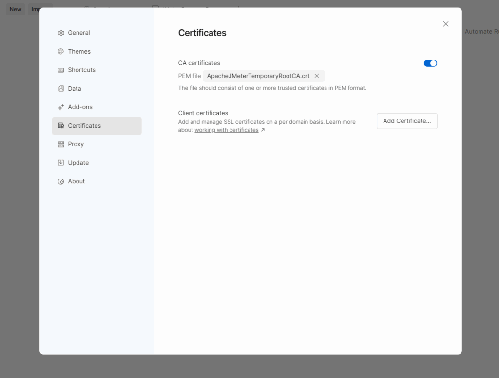Click the server icon next to Proxy
Viewport: 499px width, 378px height.
[60, 144]
